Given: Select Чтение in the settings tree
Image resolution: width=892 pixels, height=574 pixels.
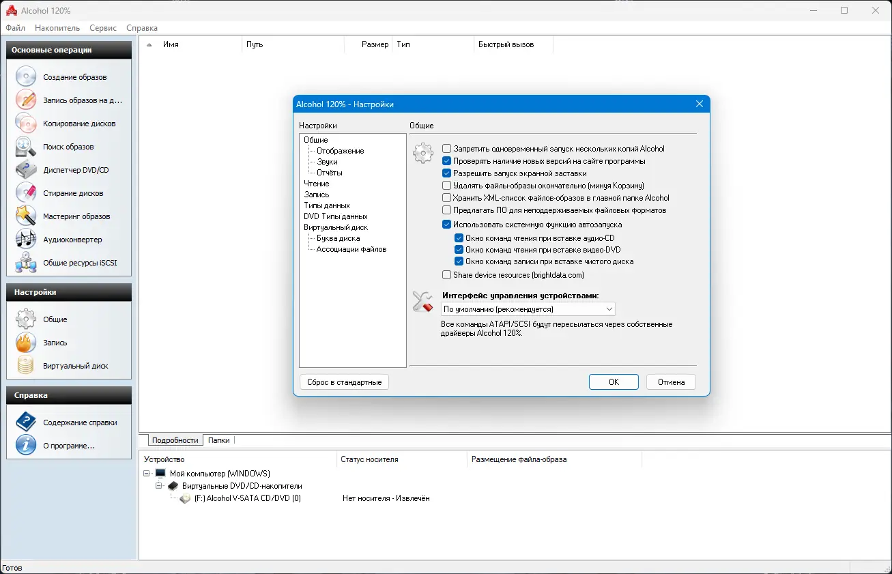Looking at the screenshot, I should point(317,184).
